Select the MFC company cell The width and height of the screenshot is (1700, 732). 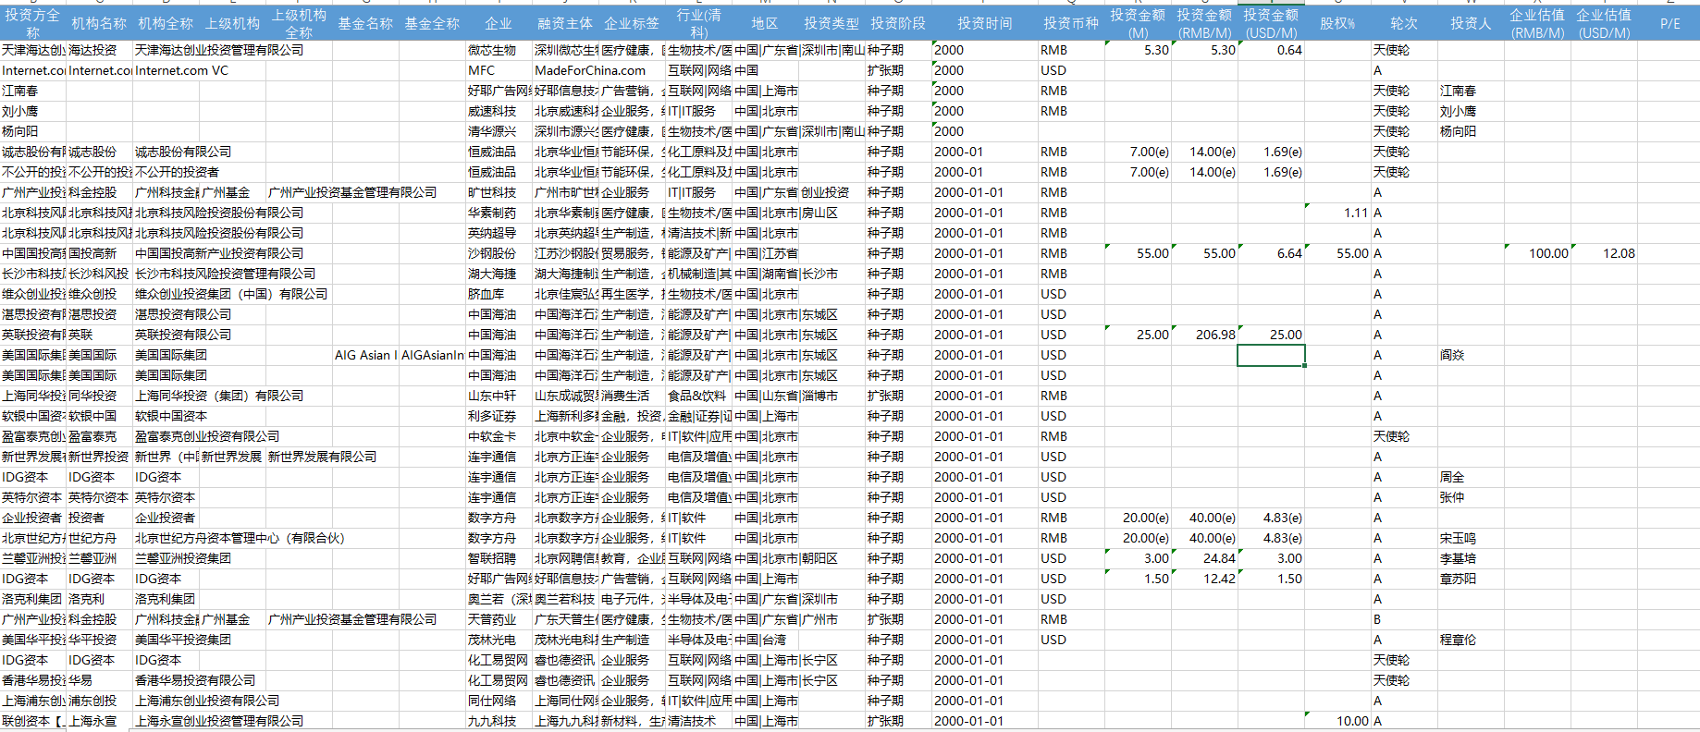click(499, 70)
